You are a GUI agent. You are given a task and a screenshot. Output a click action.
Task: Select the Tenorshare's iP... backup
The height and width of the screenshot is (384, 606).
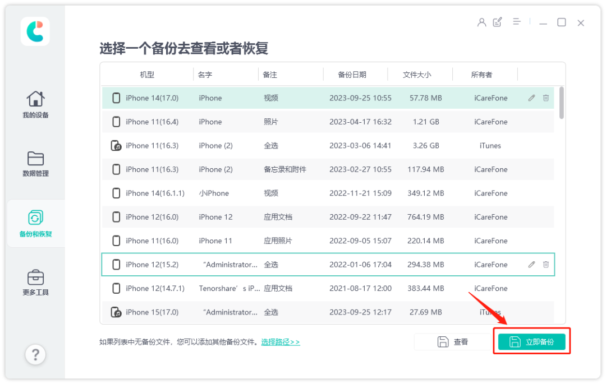click(x=328, y=288)
